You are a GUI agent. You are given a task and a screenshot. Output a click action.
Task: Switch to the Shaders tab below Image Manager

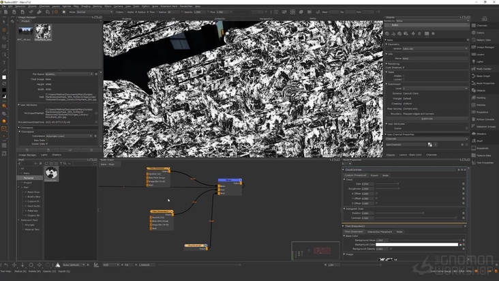click(57, 155)
